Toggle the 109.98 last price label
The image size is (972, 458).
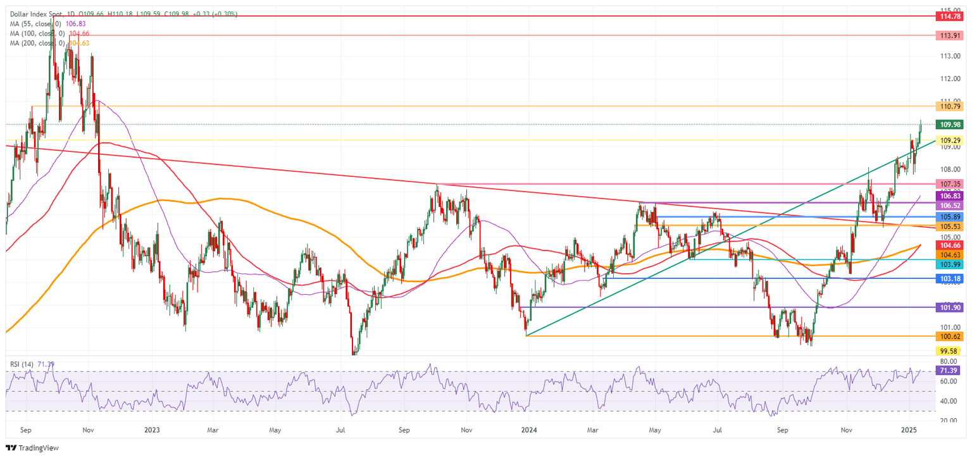tap(948, 125)
